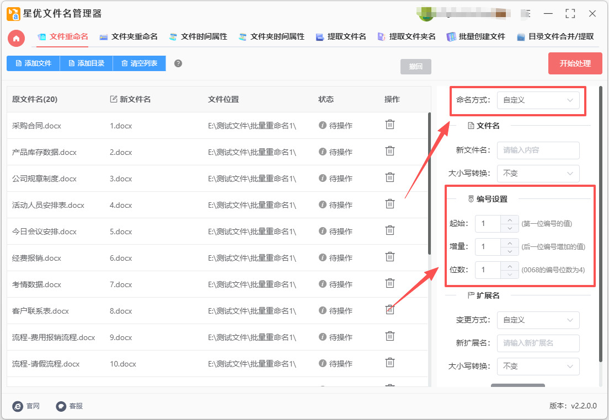Image resolution: width=609 pixels, height=420 pixels.
Task: Click the 位数 number field
Action: 488,270
